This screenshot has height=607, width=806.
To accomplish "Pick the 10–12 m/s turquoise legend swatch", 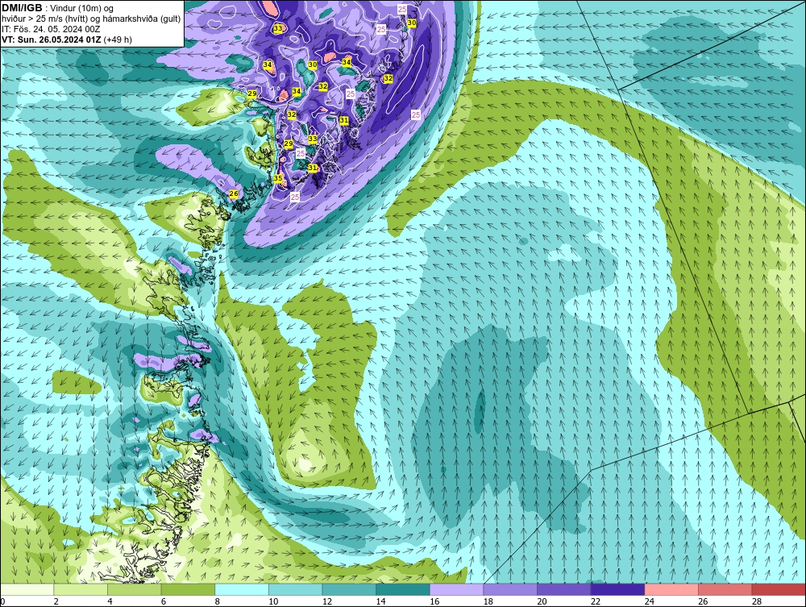I will [x=296, y=589].
